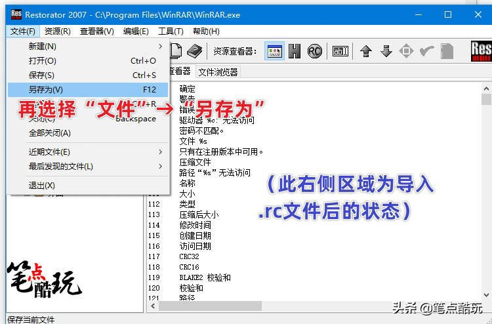
Task: Click the 密码不匹配。 string entry
Action: pos(201,131)
